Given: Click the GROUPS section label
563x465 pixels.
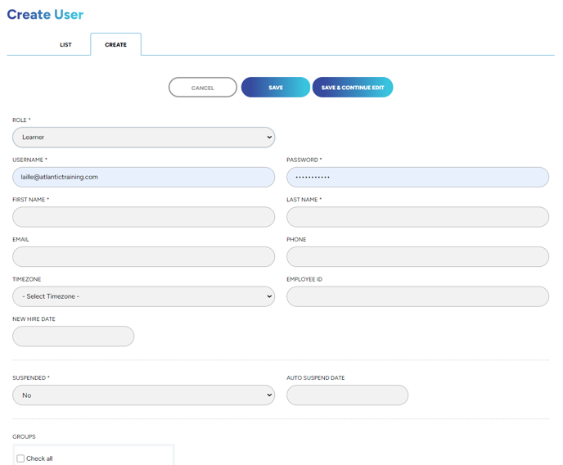Looking at the screenshot, I should [x=24, y=436].
